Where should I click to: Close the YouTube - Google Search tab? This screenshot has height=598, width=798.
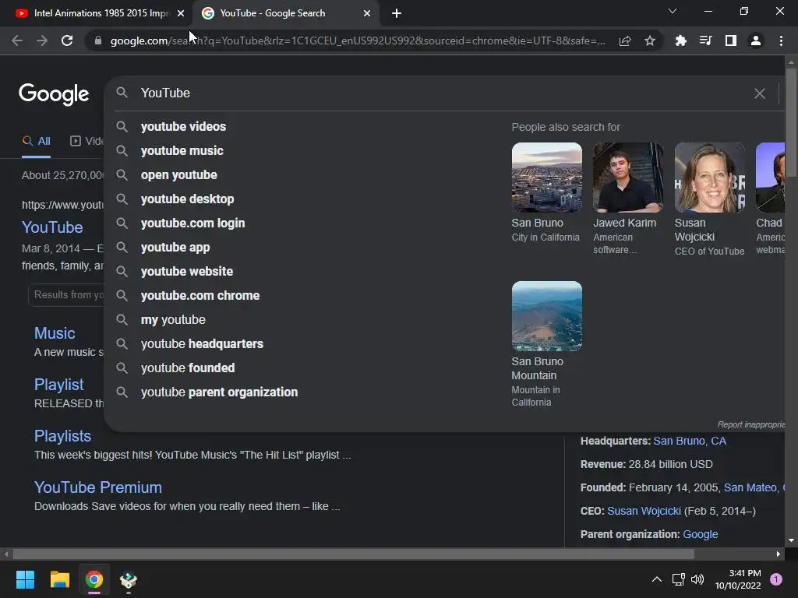[367, 13]
